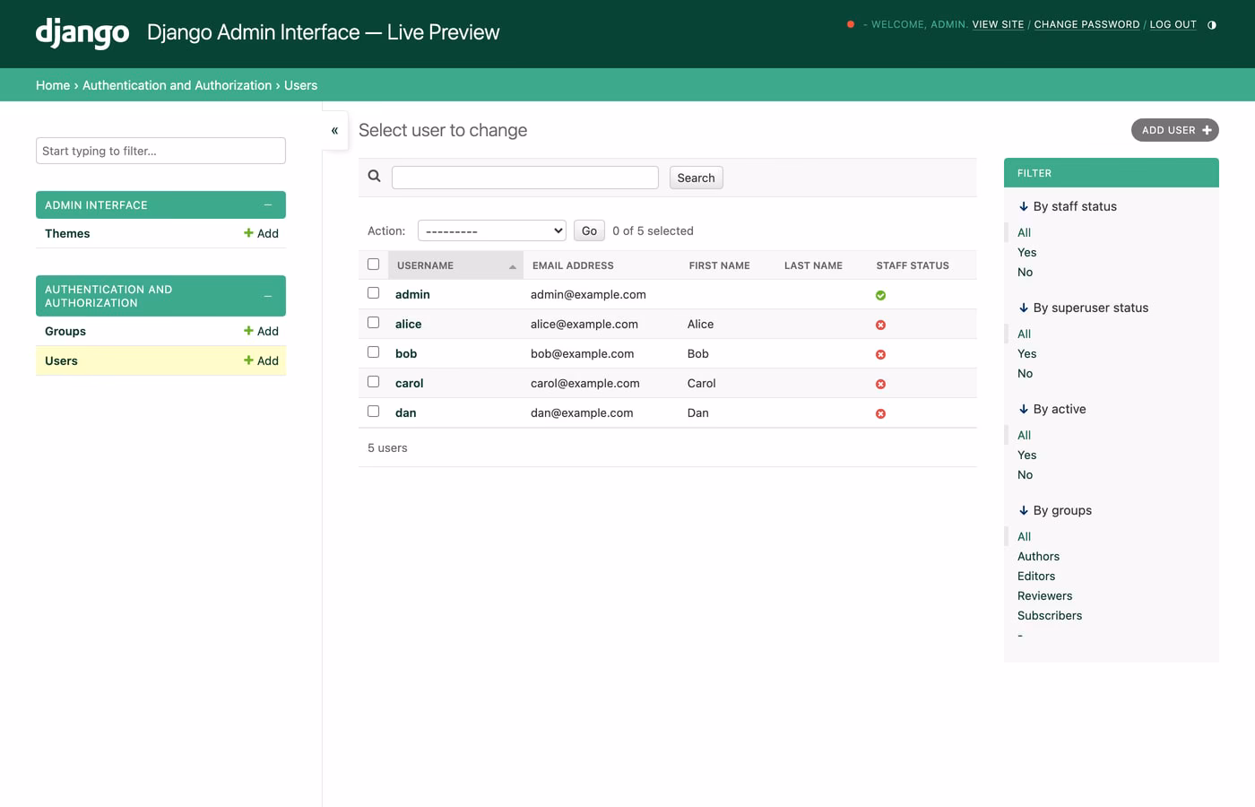This screenshot has height=807, width=1255.
Task: Collapse the Admin Interface section
Action: tap(267, 205)
